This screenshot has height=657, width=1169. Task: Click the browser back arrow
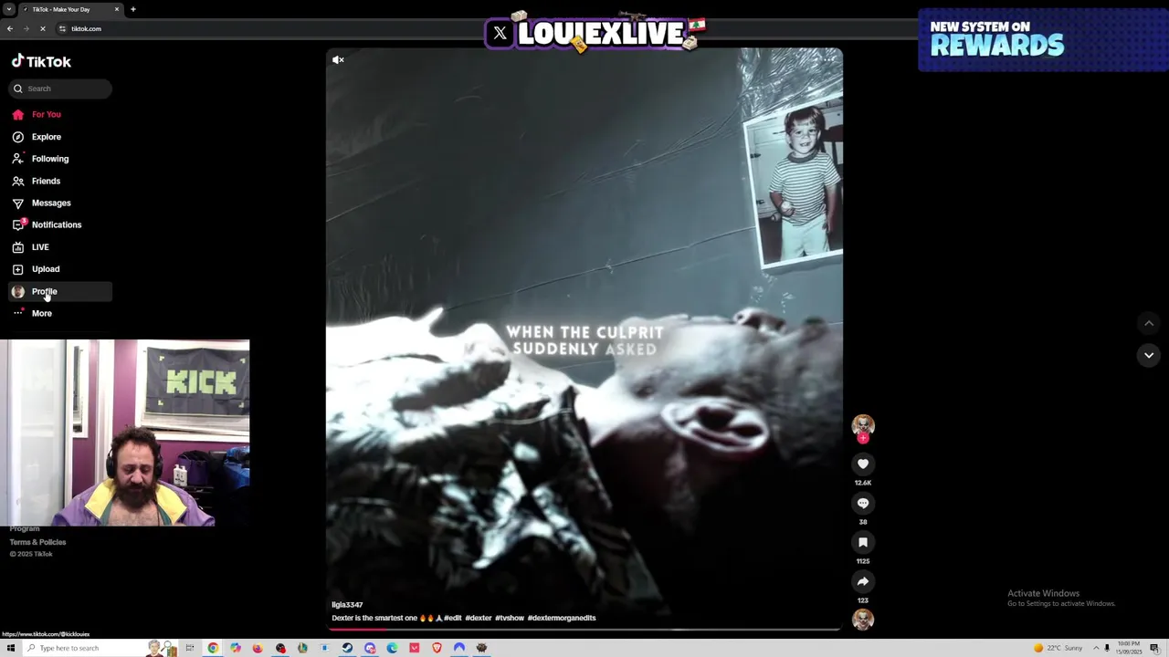(x=9, y=28)
